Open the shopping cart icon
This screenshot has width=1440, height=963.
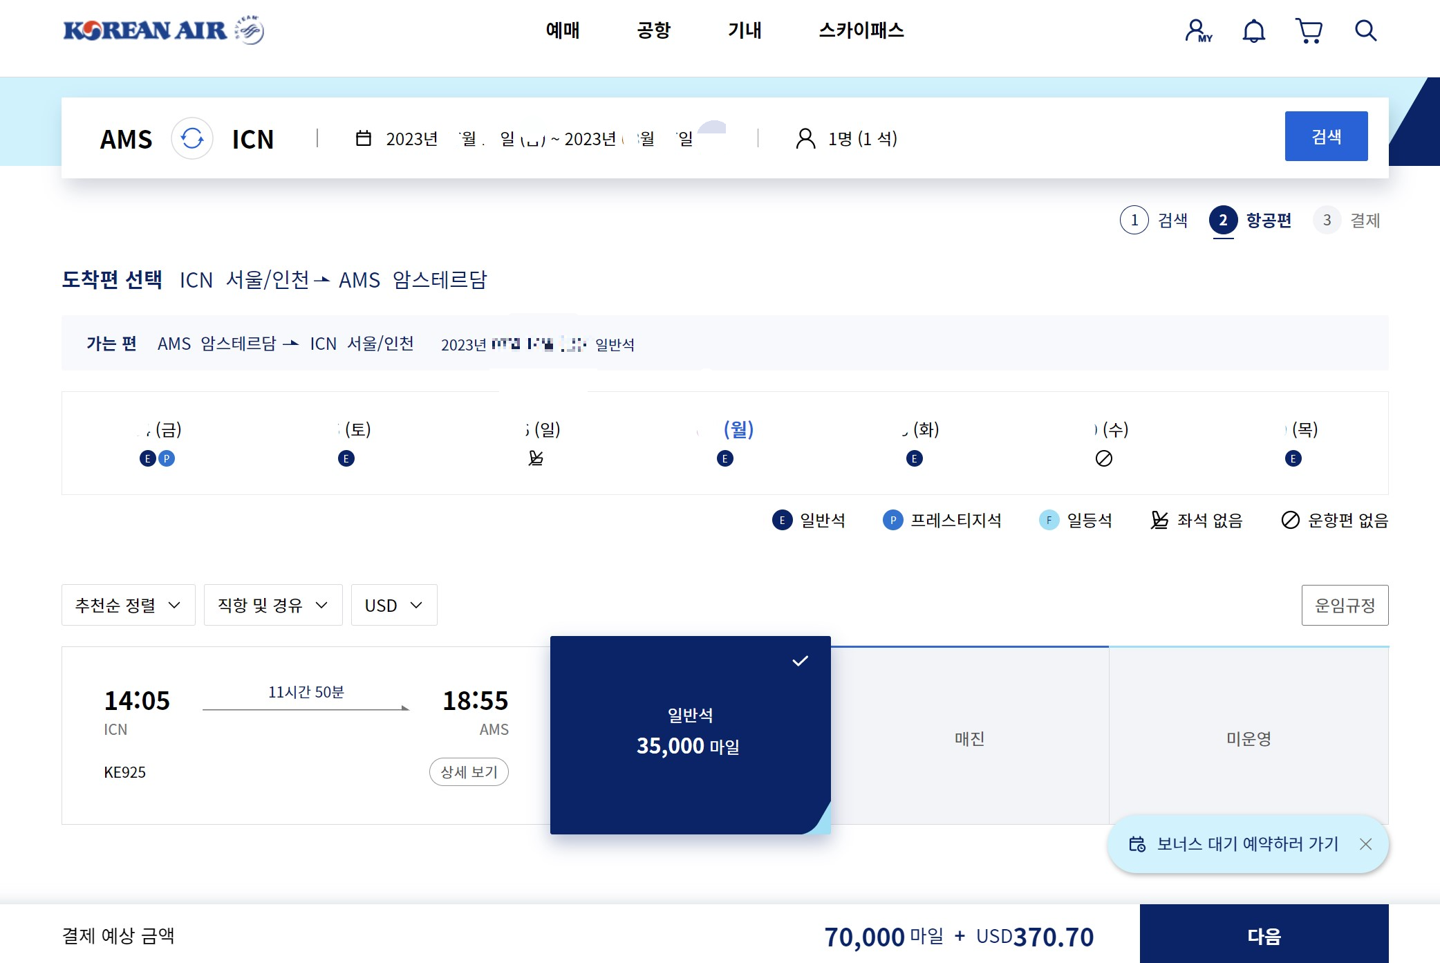pyautogui.click(x=1308, y=31)
